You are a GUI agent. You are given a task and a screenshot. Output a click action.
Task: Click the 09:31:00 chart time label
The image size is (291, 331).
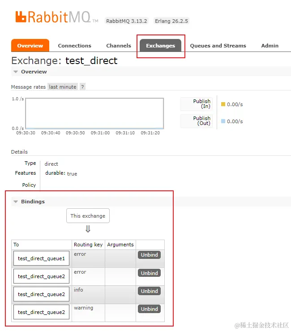pyautogui.click(x=100, y=133)
